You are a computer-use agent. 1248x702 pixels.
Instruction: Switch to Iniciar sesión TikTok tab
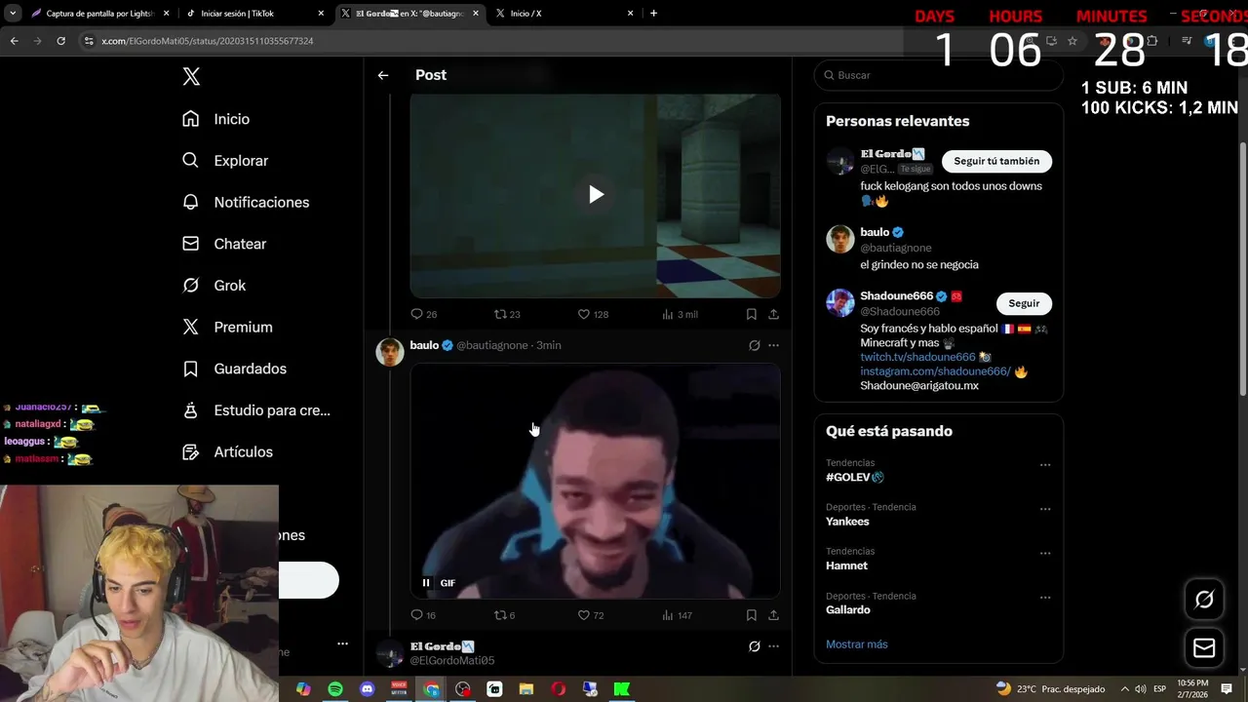pos(253,14)
